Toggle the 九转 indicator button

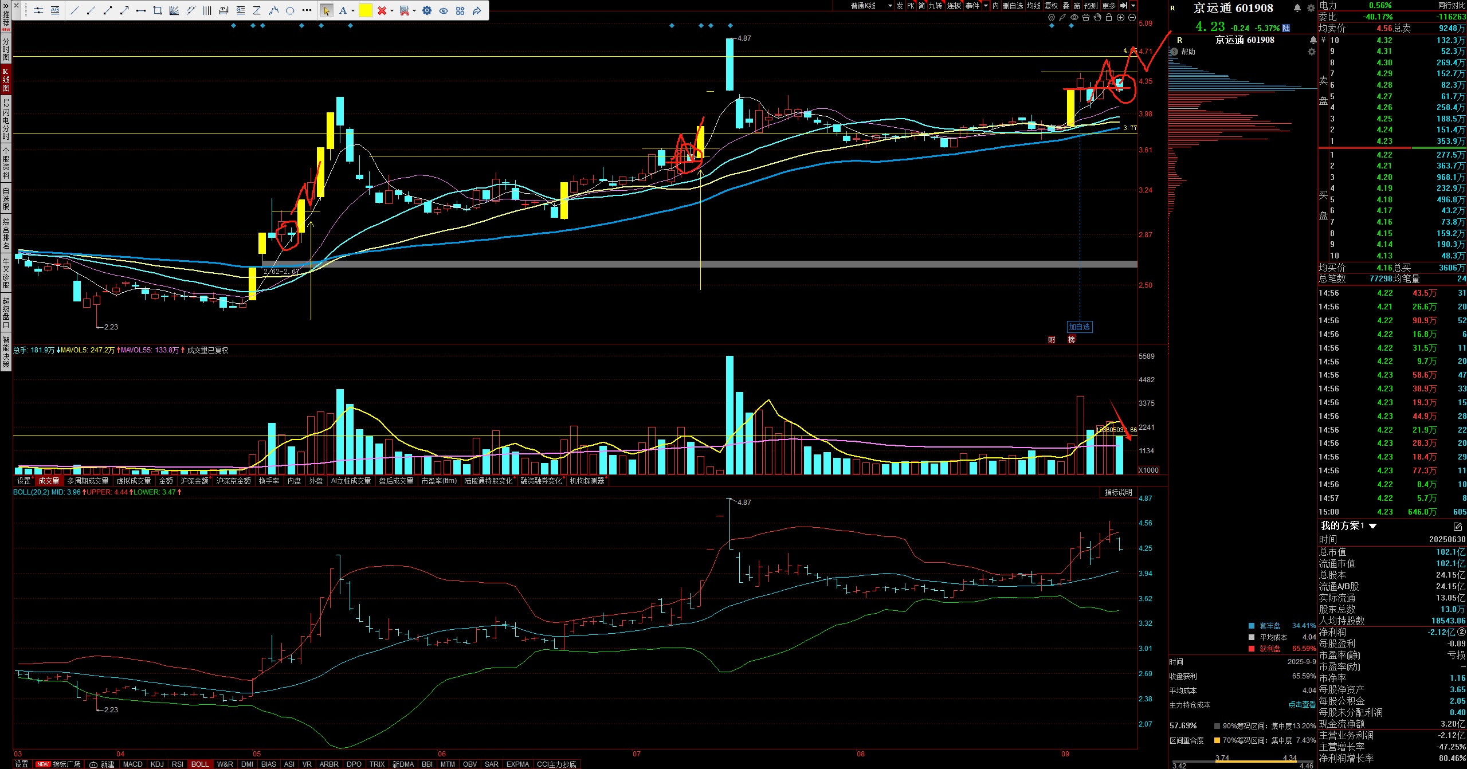[x=935, y=6]
